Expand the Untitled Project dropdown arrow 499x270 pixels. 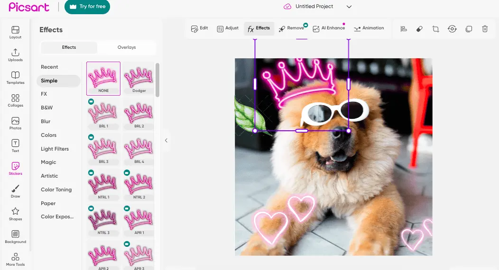349,7
